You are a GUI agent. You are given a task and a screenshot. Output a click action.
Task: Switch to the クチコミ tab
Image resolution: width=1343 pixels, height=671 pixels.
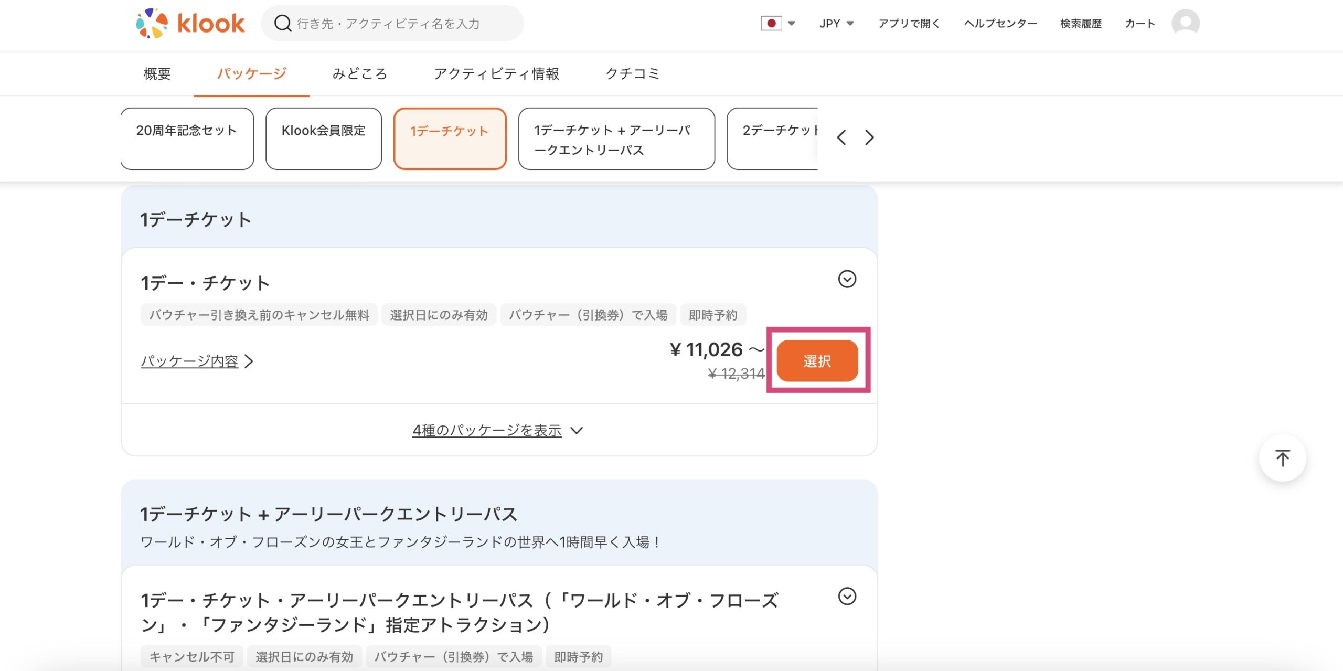[x=633, y=73]
